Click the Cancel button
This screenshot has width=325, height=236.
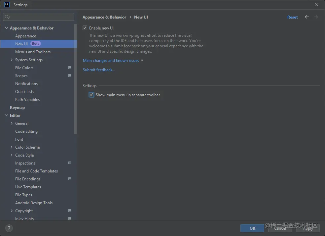[x=280, y=228]
